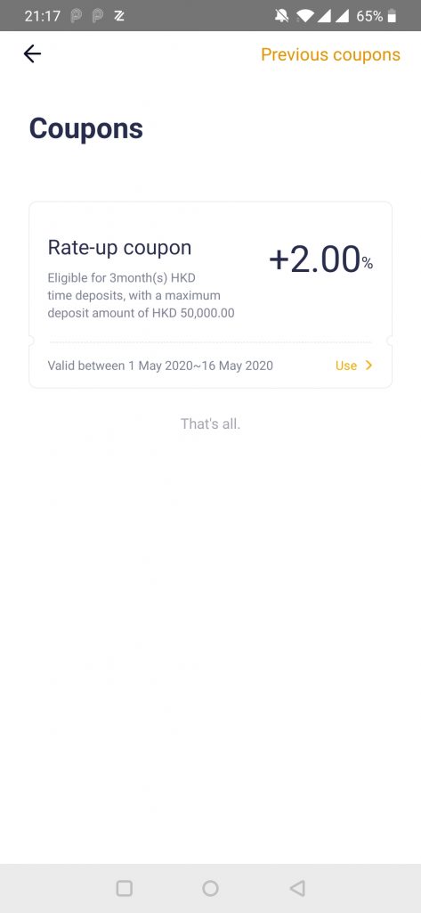Tap the muted notifications bell icon
The image size is (421, 913).
[281, 16]
